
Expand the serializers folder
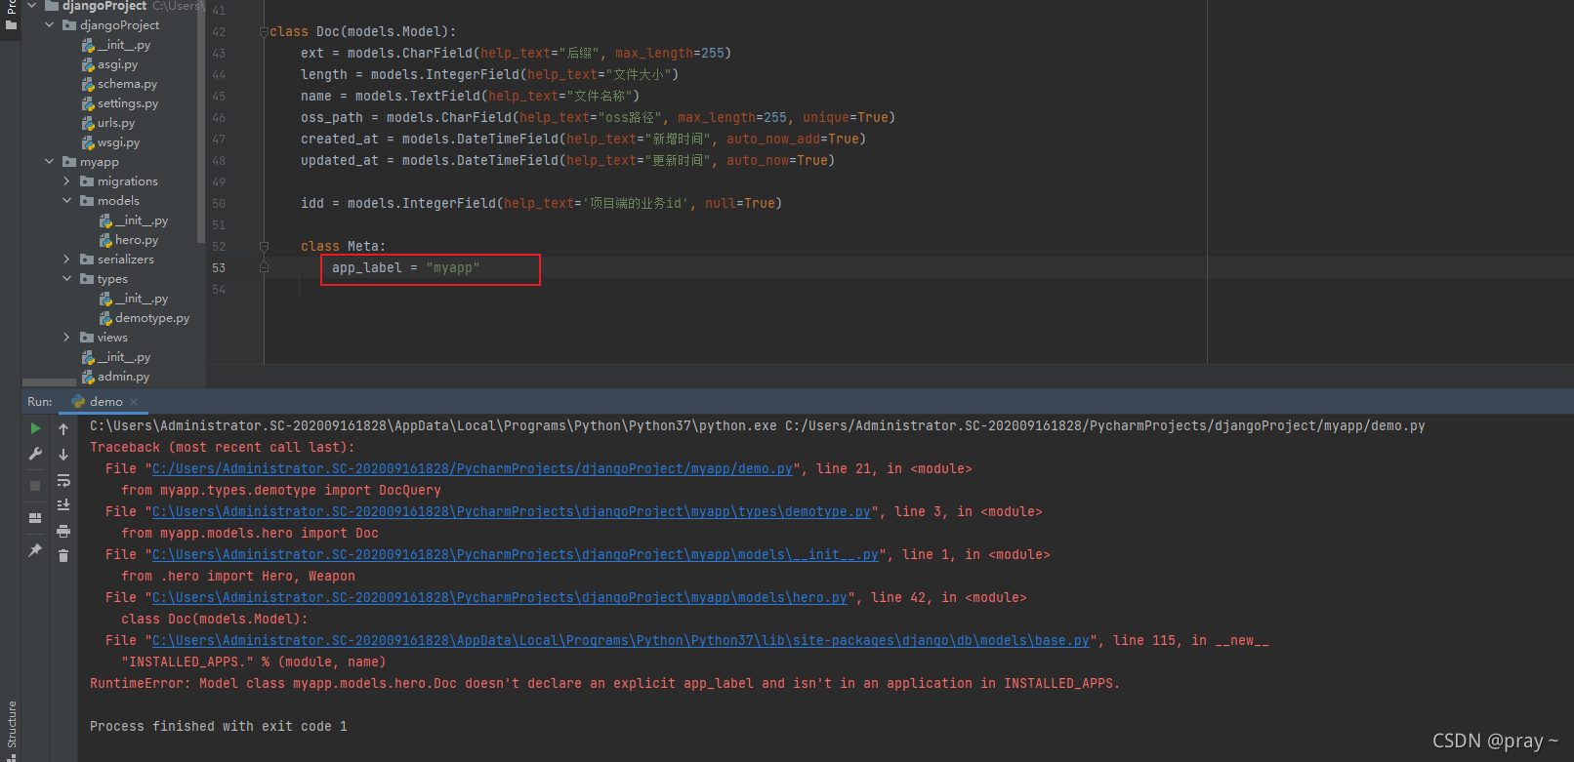(66, 260)
